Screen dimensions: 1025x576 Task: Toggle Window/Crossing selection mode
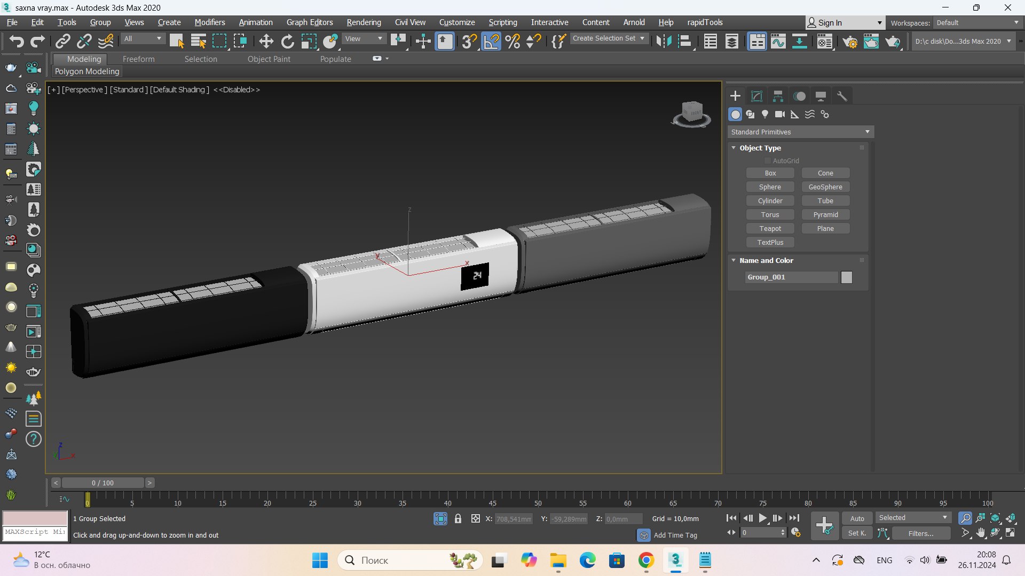tap(240, 41)
